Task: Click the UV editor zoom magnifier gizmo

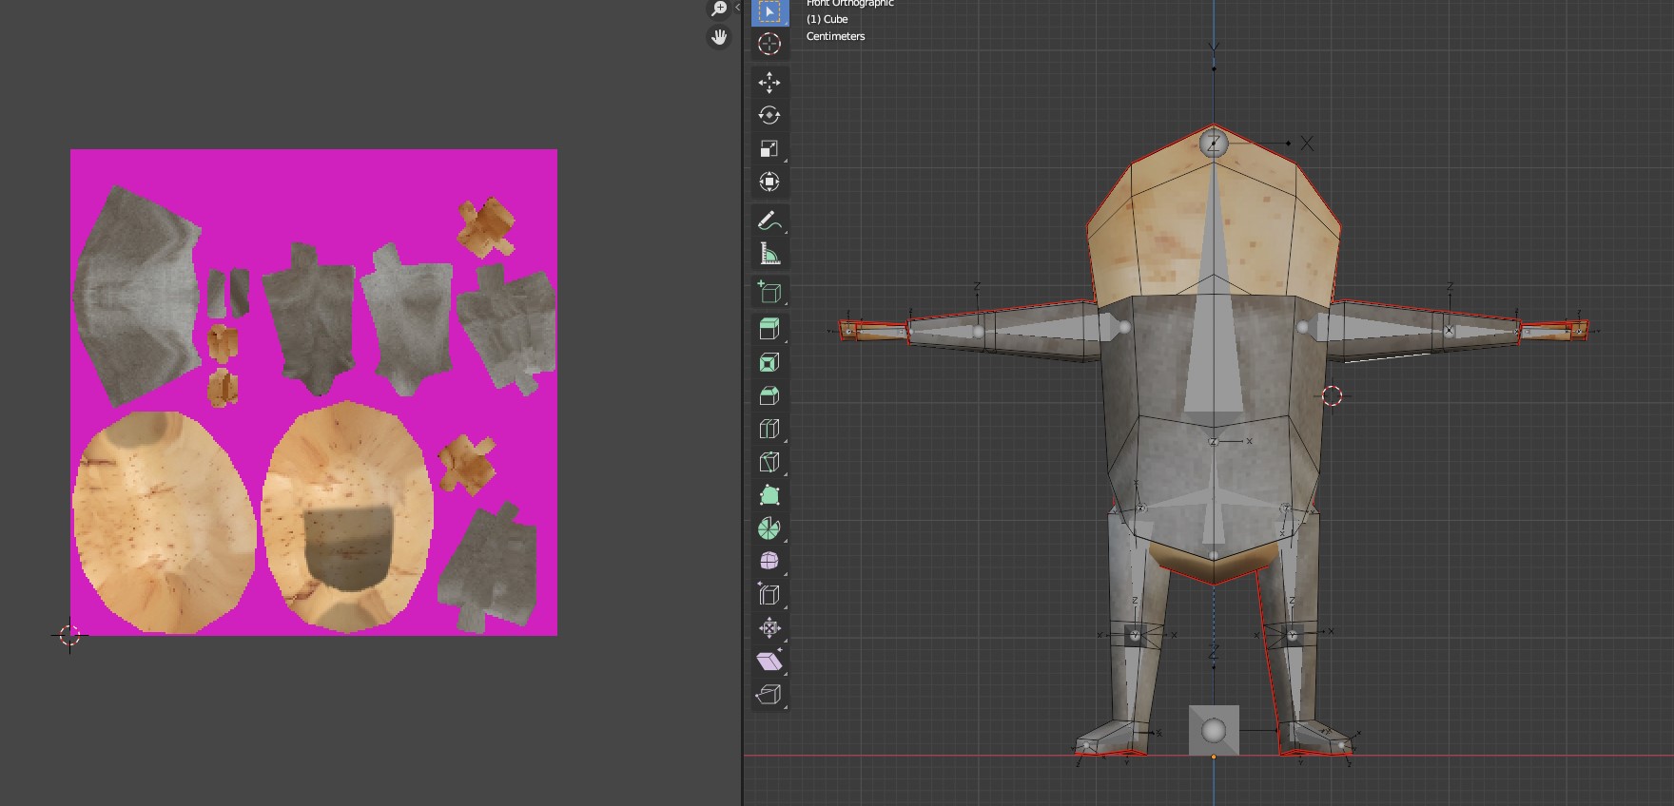Action: point(719,10)
